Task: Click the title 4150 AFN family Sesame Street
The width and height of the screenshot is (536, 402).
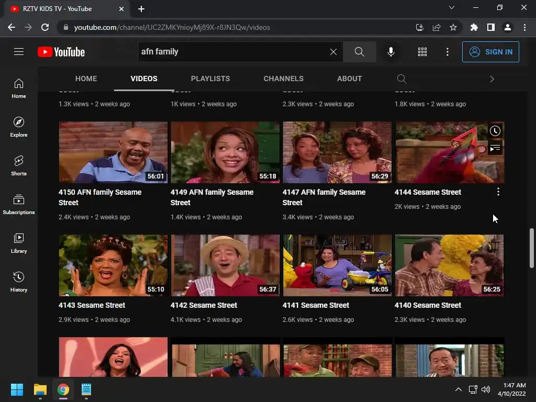Action: pyautogui.click(x=100, y=197)
